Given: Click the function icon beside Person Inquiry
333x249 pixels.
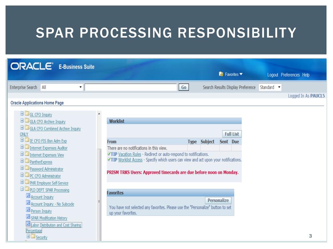Looking at the screenshot, I should pyautogui.click(x=28, y=210).
